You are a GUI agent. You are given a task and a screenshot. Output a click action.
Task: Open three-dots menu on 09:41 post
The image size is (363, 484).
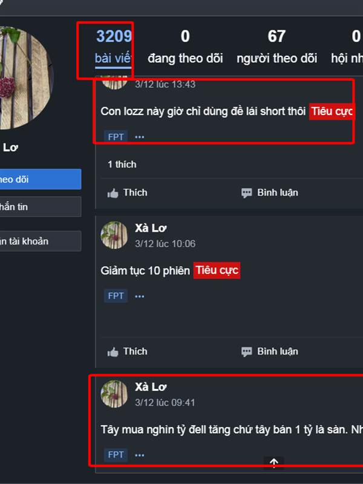pos(140,455)
